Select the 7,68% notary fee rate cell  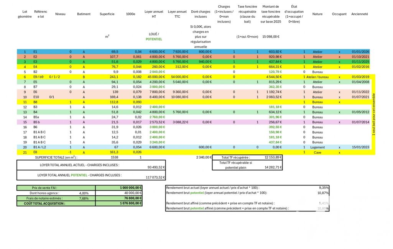84,198
